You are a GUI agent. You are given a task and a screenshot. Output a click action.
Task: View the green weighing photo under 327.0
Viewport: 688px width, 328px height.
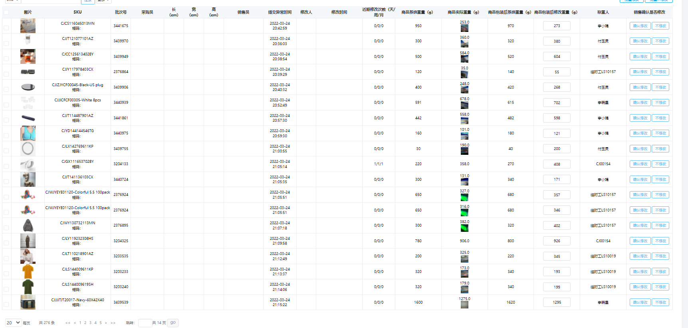pyautogui.click(x=464, y=197)
